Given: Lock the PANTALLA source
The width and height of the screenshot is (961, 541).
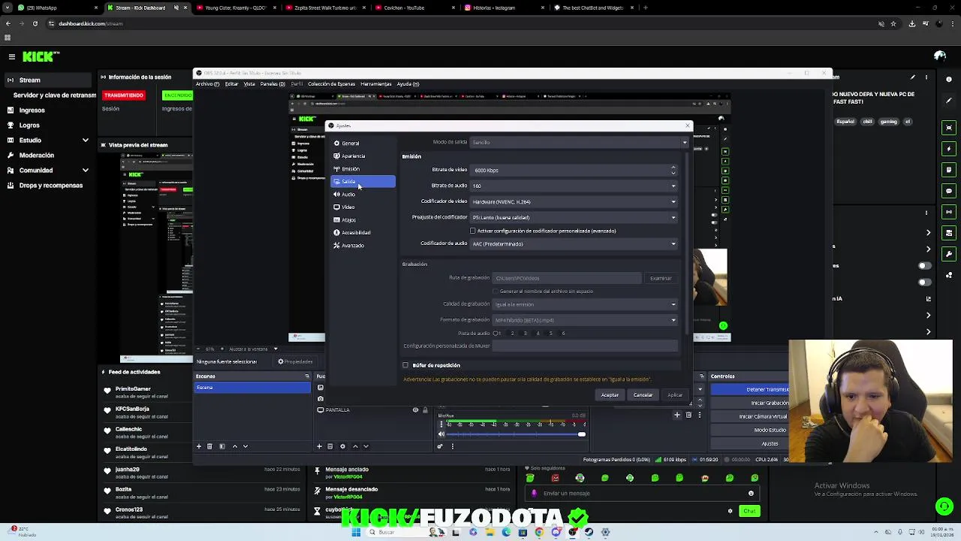Looking at the screenshot, I should point(425,410).
